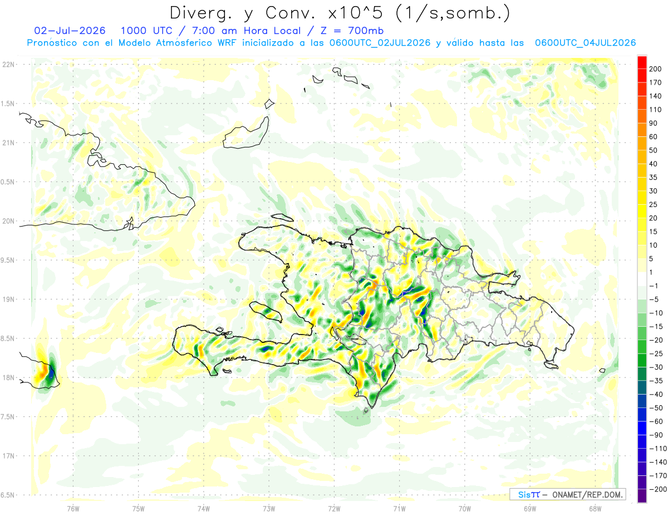Click the colorbar value '-30'
The width and height of the screenshot is (668, 516).
pyautogui.click(x=657, y=367)
